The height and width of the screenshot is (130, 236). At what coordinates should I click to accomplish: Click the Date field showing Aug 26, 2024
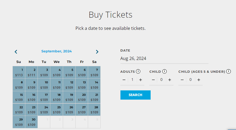pos(164,58)
